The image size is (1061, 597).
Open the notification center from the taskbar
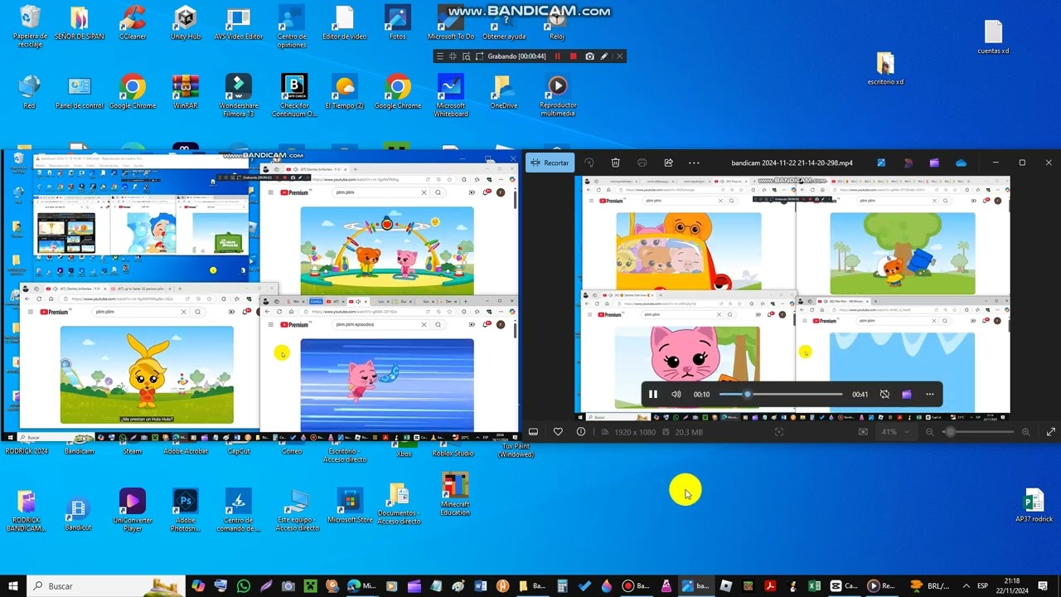pyautogui.click(x=1042, y=586)
